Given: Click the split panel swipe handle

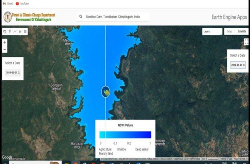Looking at the screenshot, I should (x=106, y=92).
